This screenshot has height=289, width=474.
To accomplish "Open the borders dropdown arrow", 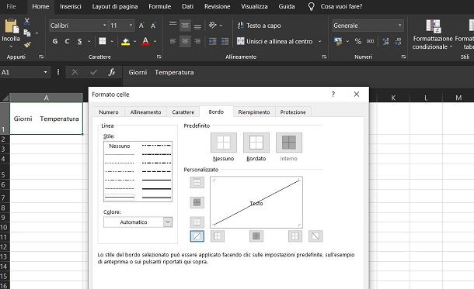I will click(x=112, y=41).
